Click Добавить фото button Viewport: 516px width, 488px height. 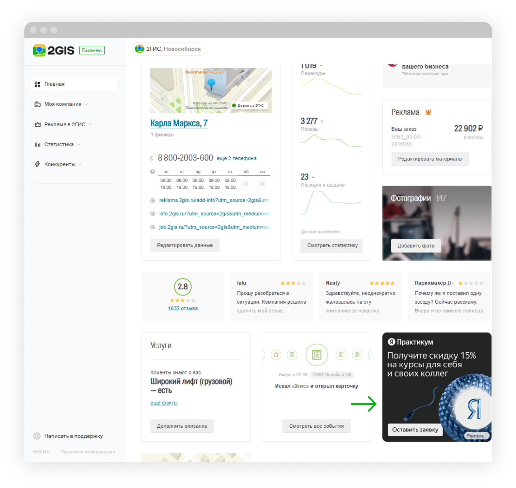[x=416, y=246]
